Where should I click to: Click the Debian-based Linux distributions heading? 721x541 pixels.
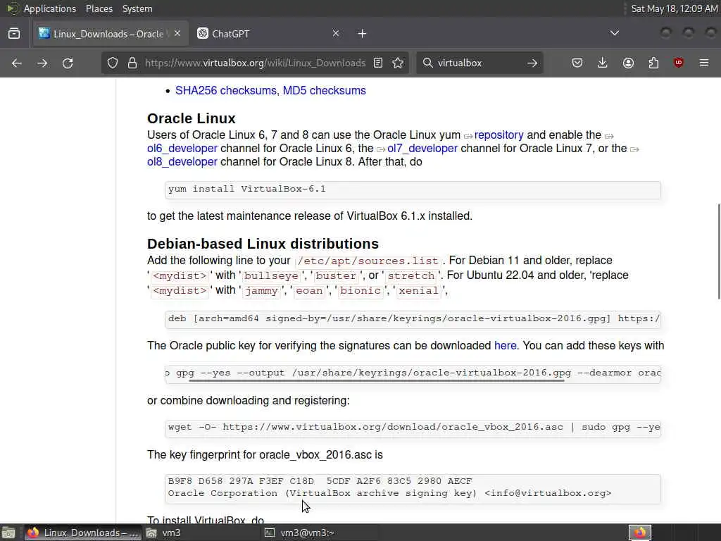[263, 244]
